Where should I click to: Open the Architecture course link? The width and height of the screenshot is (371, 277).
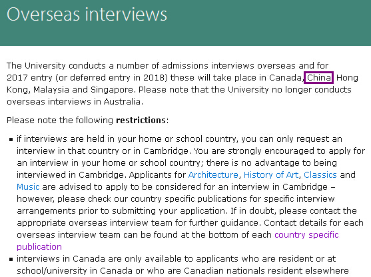pyautogui.click(x=213, y=175)
